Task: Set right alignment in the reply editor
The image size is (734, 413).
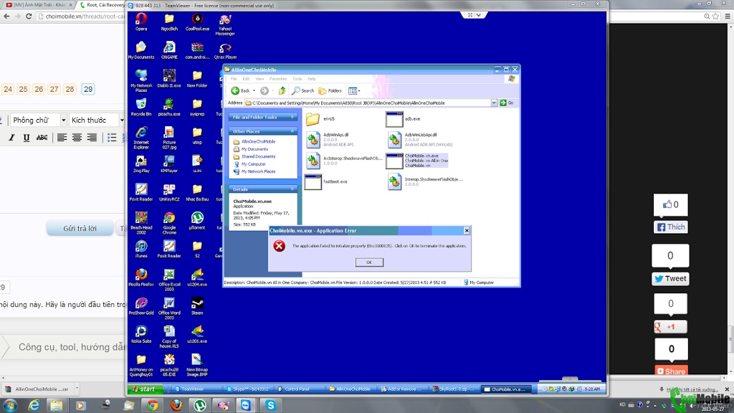Action: click(x=92, y=137)
